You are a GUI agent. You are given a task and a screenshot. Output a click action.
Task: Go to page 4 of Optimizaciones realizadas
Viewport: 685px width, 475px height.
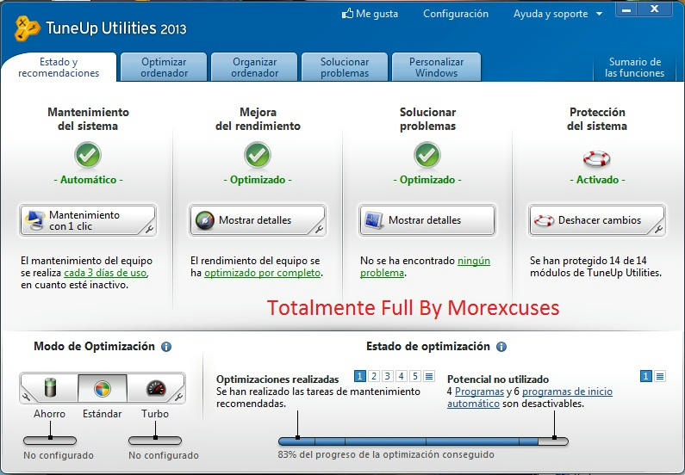tap(402, 376)
